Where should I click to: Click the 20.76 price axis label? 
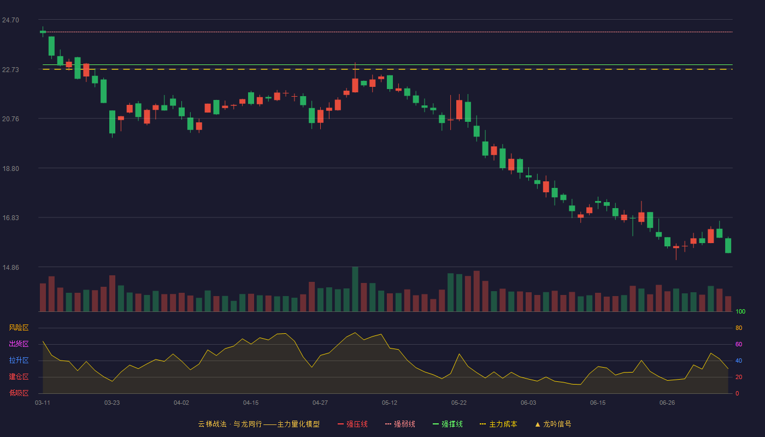pyautogui.click(x=10, y=119)
